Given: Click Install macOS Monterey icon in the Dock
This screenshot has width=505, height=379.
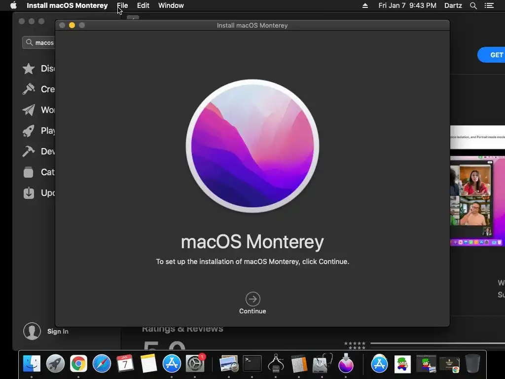Looking at the screenshot, I should coord(346,364).
